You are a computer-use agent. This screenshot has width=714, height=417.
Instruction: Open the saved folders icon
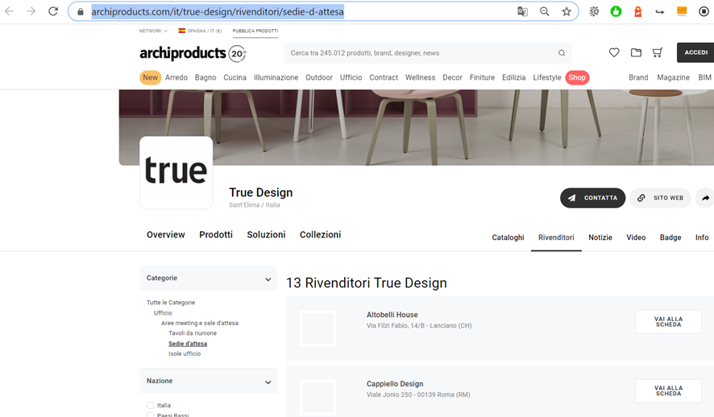coord(636,53)
